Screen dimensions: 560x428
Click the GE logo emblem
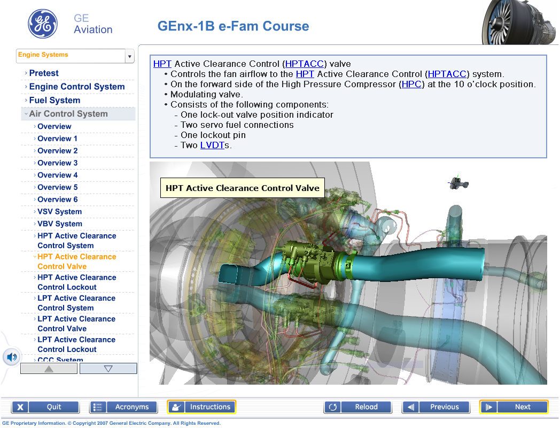tap(43, 24)
